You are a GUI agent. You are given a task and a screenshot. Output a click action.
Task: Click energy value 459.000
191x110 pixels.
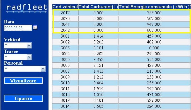154,36
